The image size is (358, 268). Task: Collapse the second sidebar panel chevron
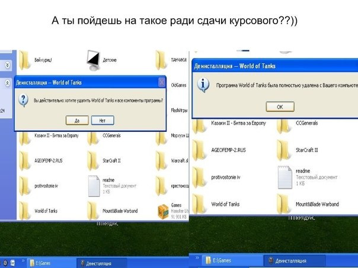pyautogui.click(x=7, y=83)
